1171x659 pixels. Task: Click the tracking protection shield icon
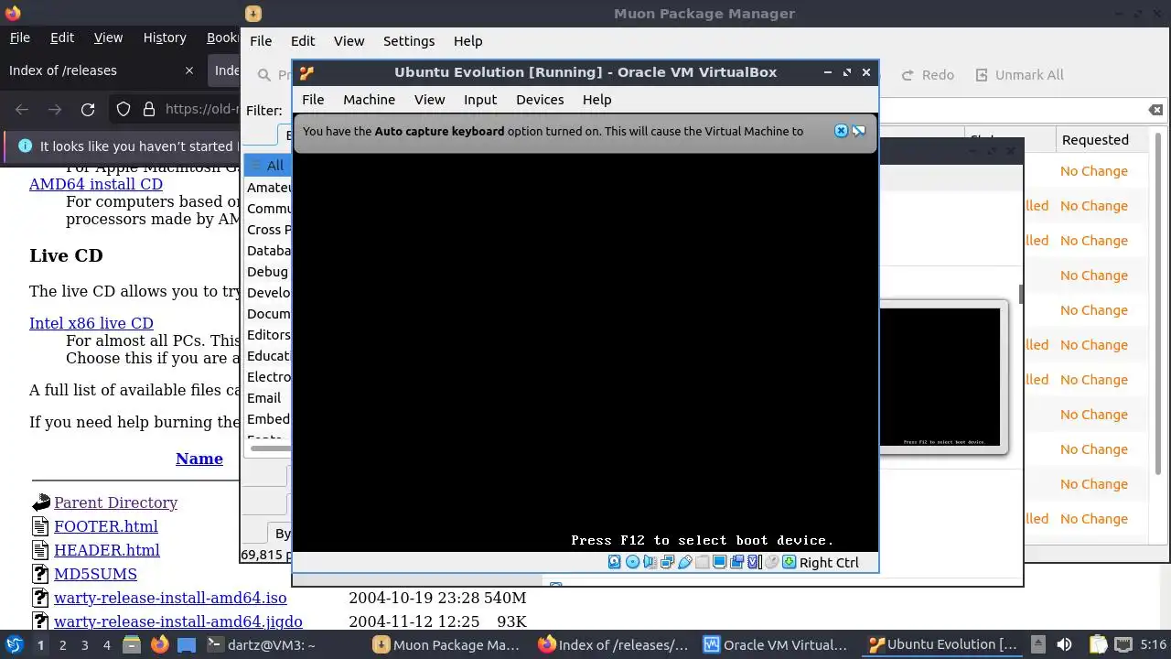(124, 110)
